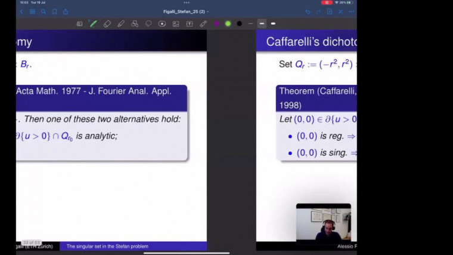This screenshot has height=255, width=453.
Task: Select the thinnest stroke width
Action: click(250, 24)
